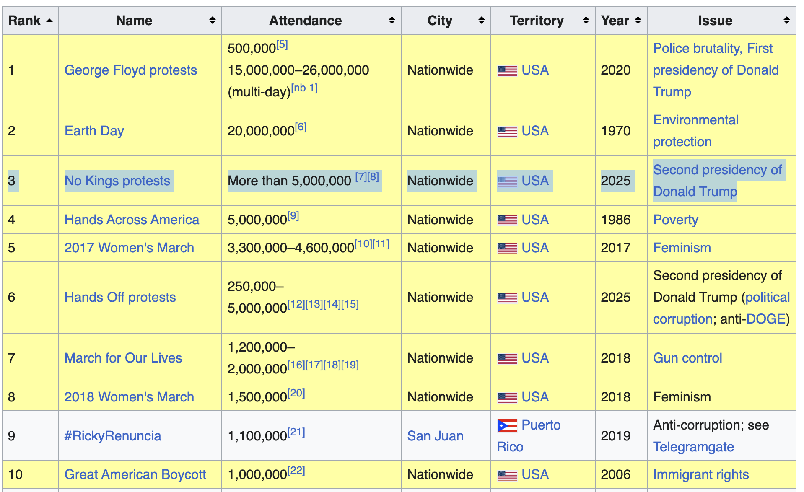Click the year 2025 in No Kings row
Viewport: 804px width, 492px height.
[616, 181]
